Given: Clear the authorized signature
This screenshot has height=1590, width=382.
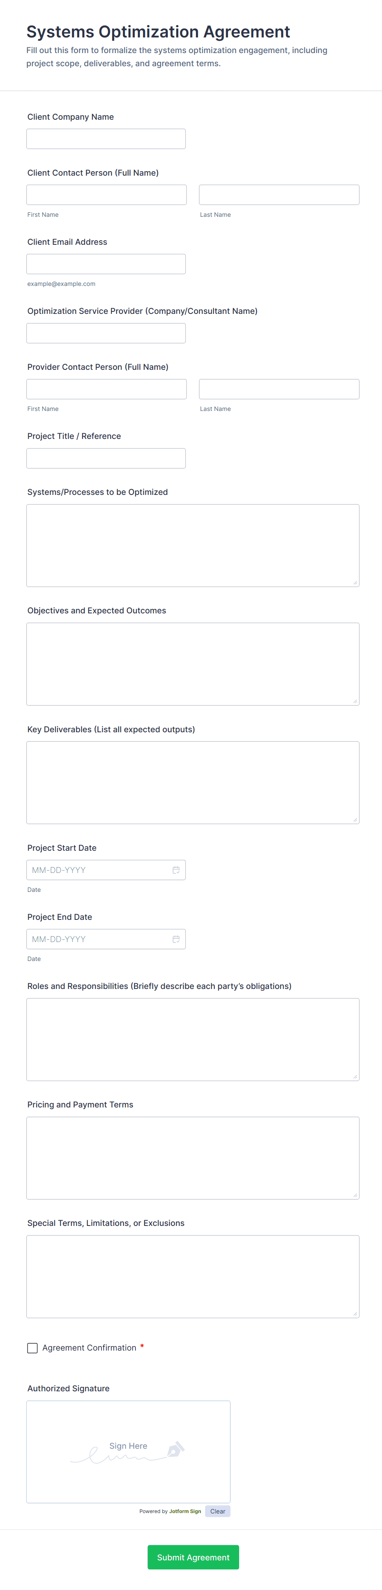Looking at the screenshot, I should click(218, 1511).
